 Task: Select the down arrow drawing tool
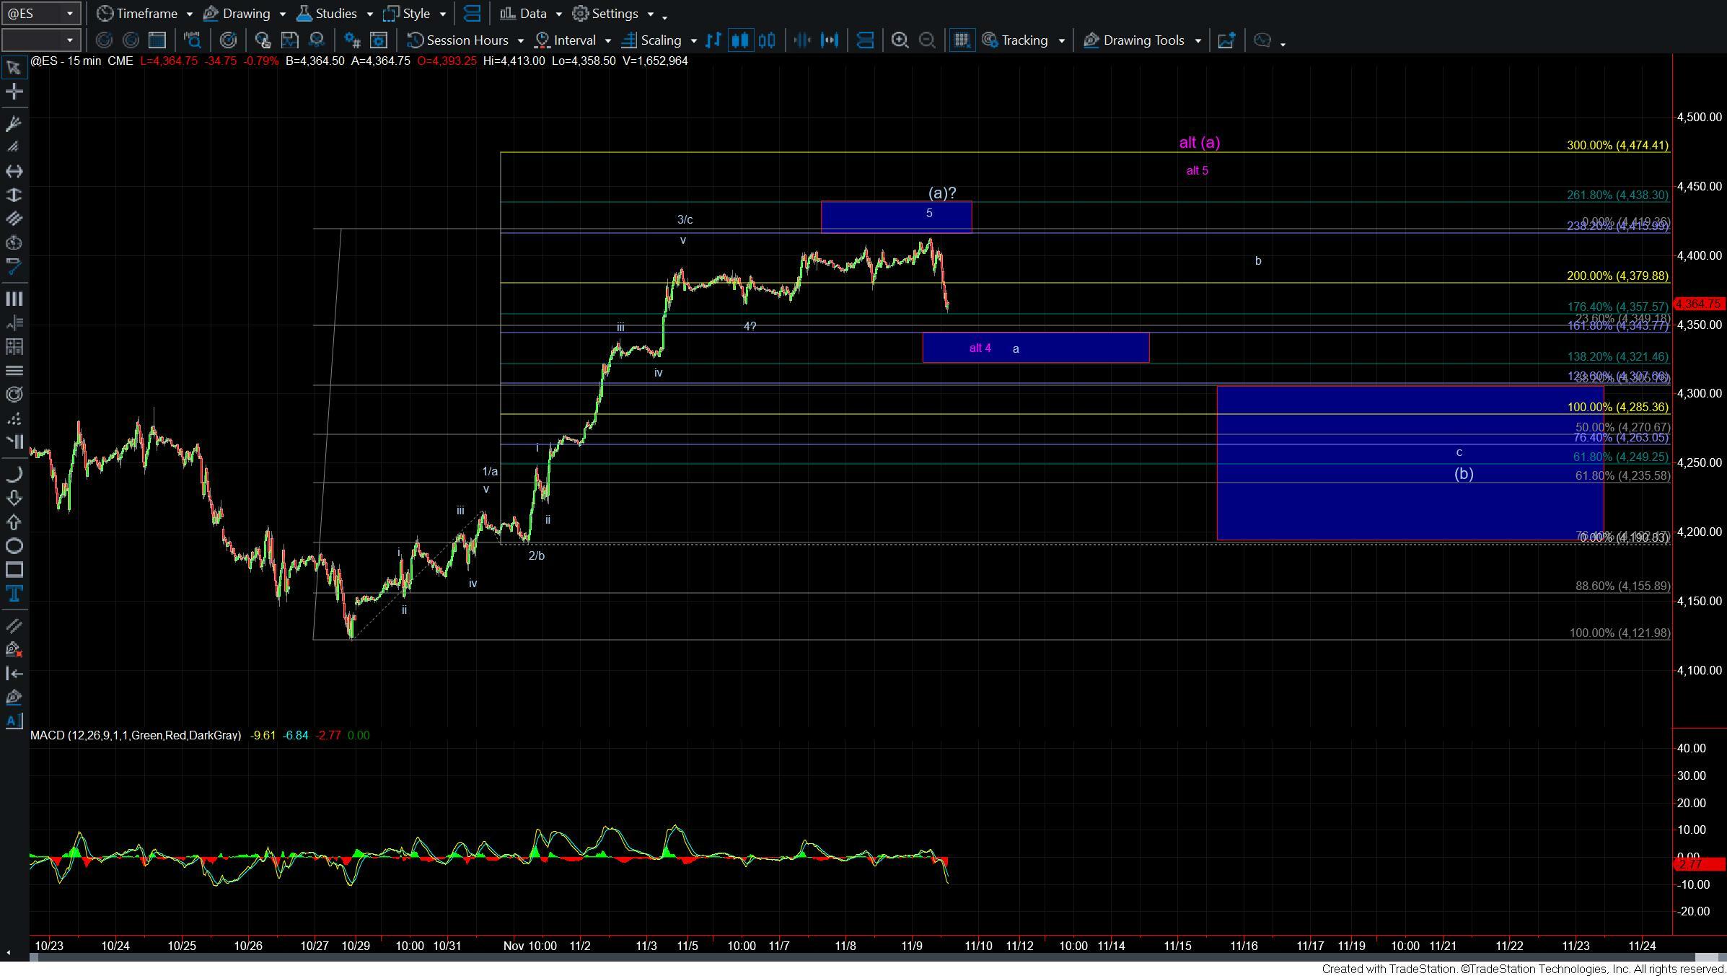point(13,498)
